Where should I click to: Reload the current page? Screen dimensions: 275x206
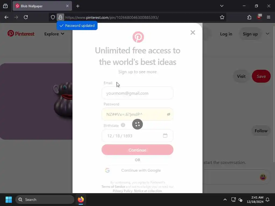tap(26, 17)
